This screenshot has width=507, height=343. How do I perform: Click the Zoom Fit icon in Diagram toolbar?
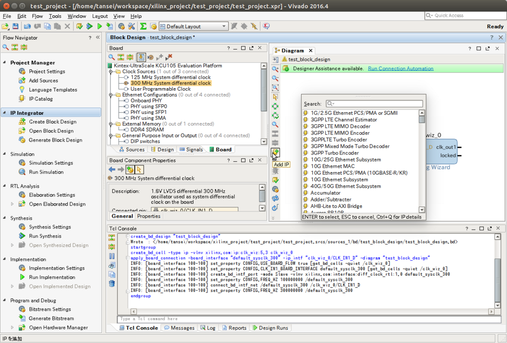275,88
